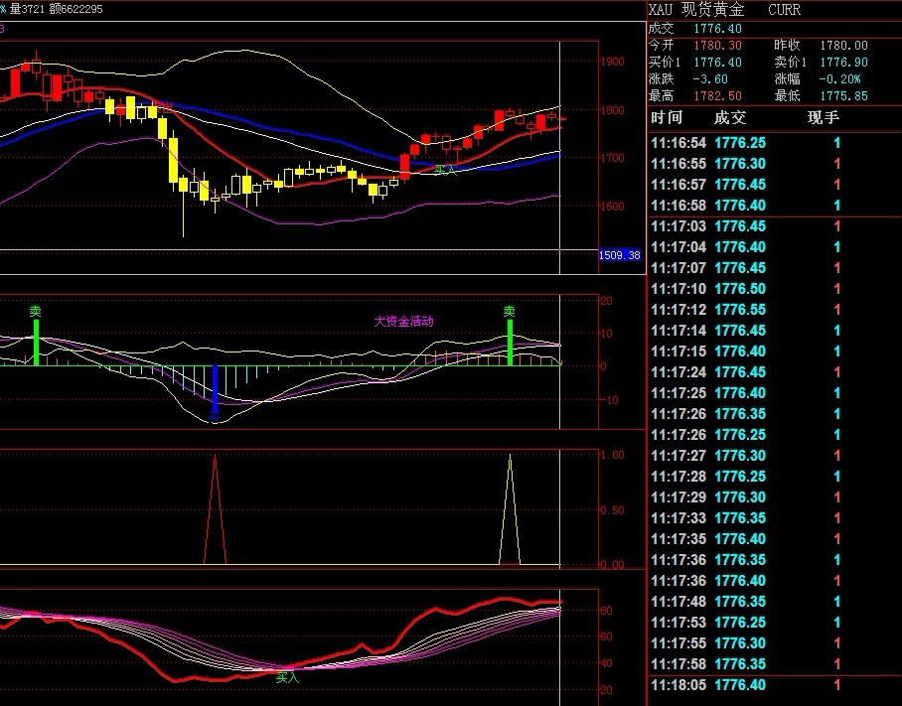Click the 买入 marker on the candlestick chart
The width and height of the screenshot is (902, 706).
[446, 171]
